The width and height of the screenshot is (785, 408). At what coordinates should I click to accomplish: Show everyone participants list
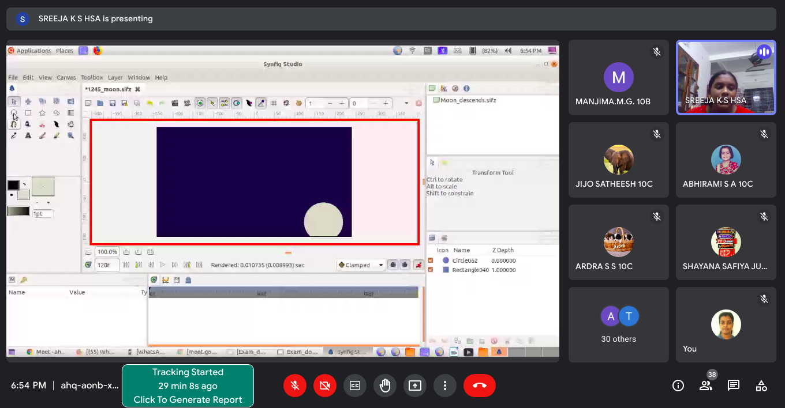[706, 386]
